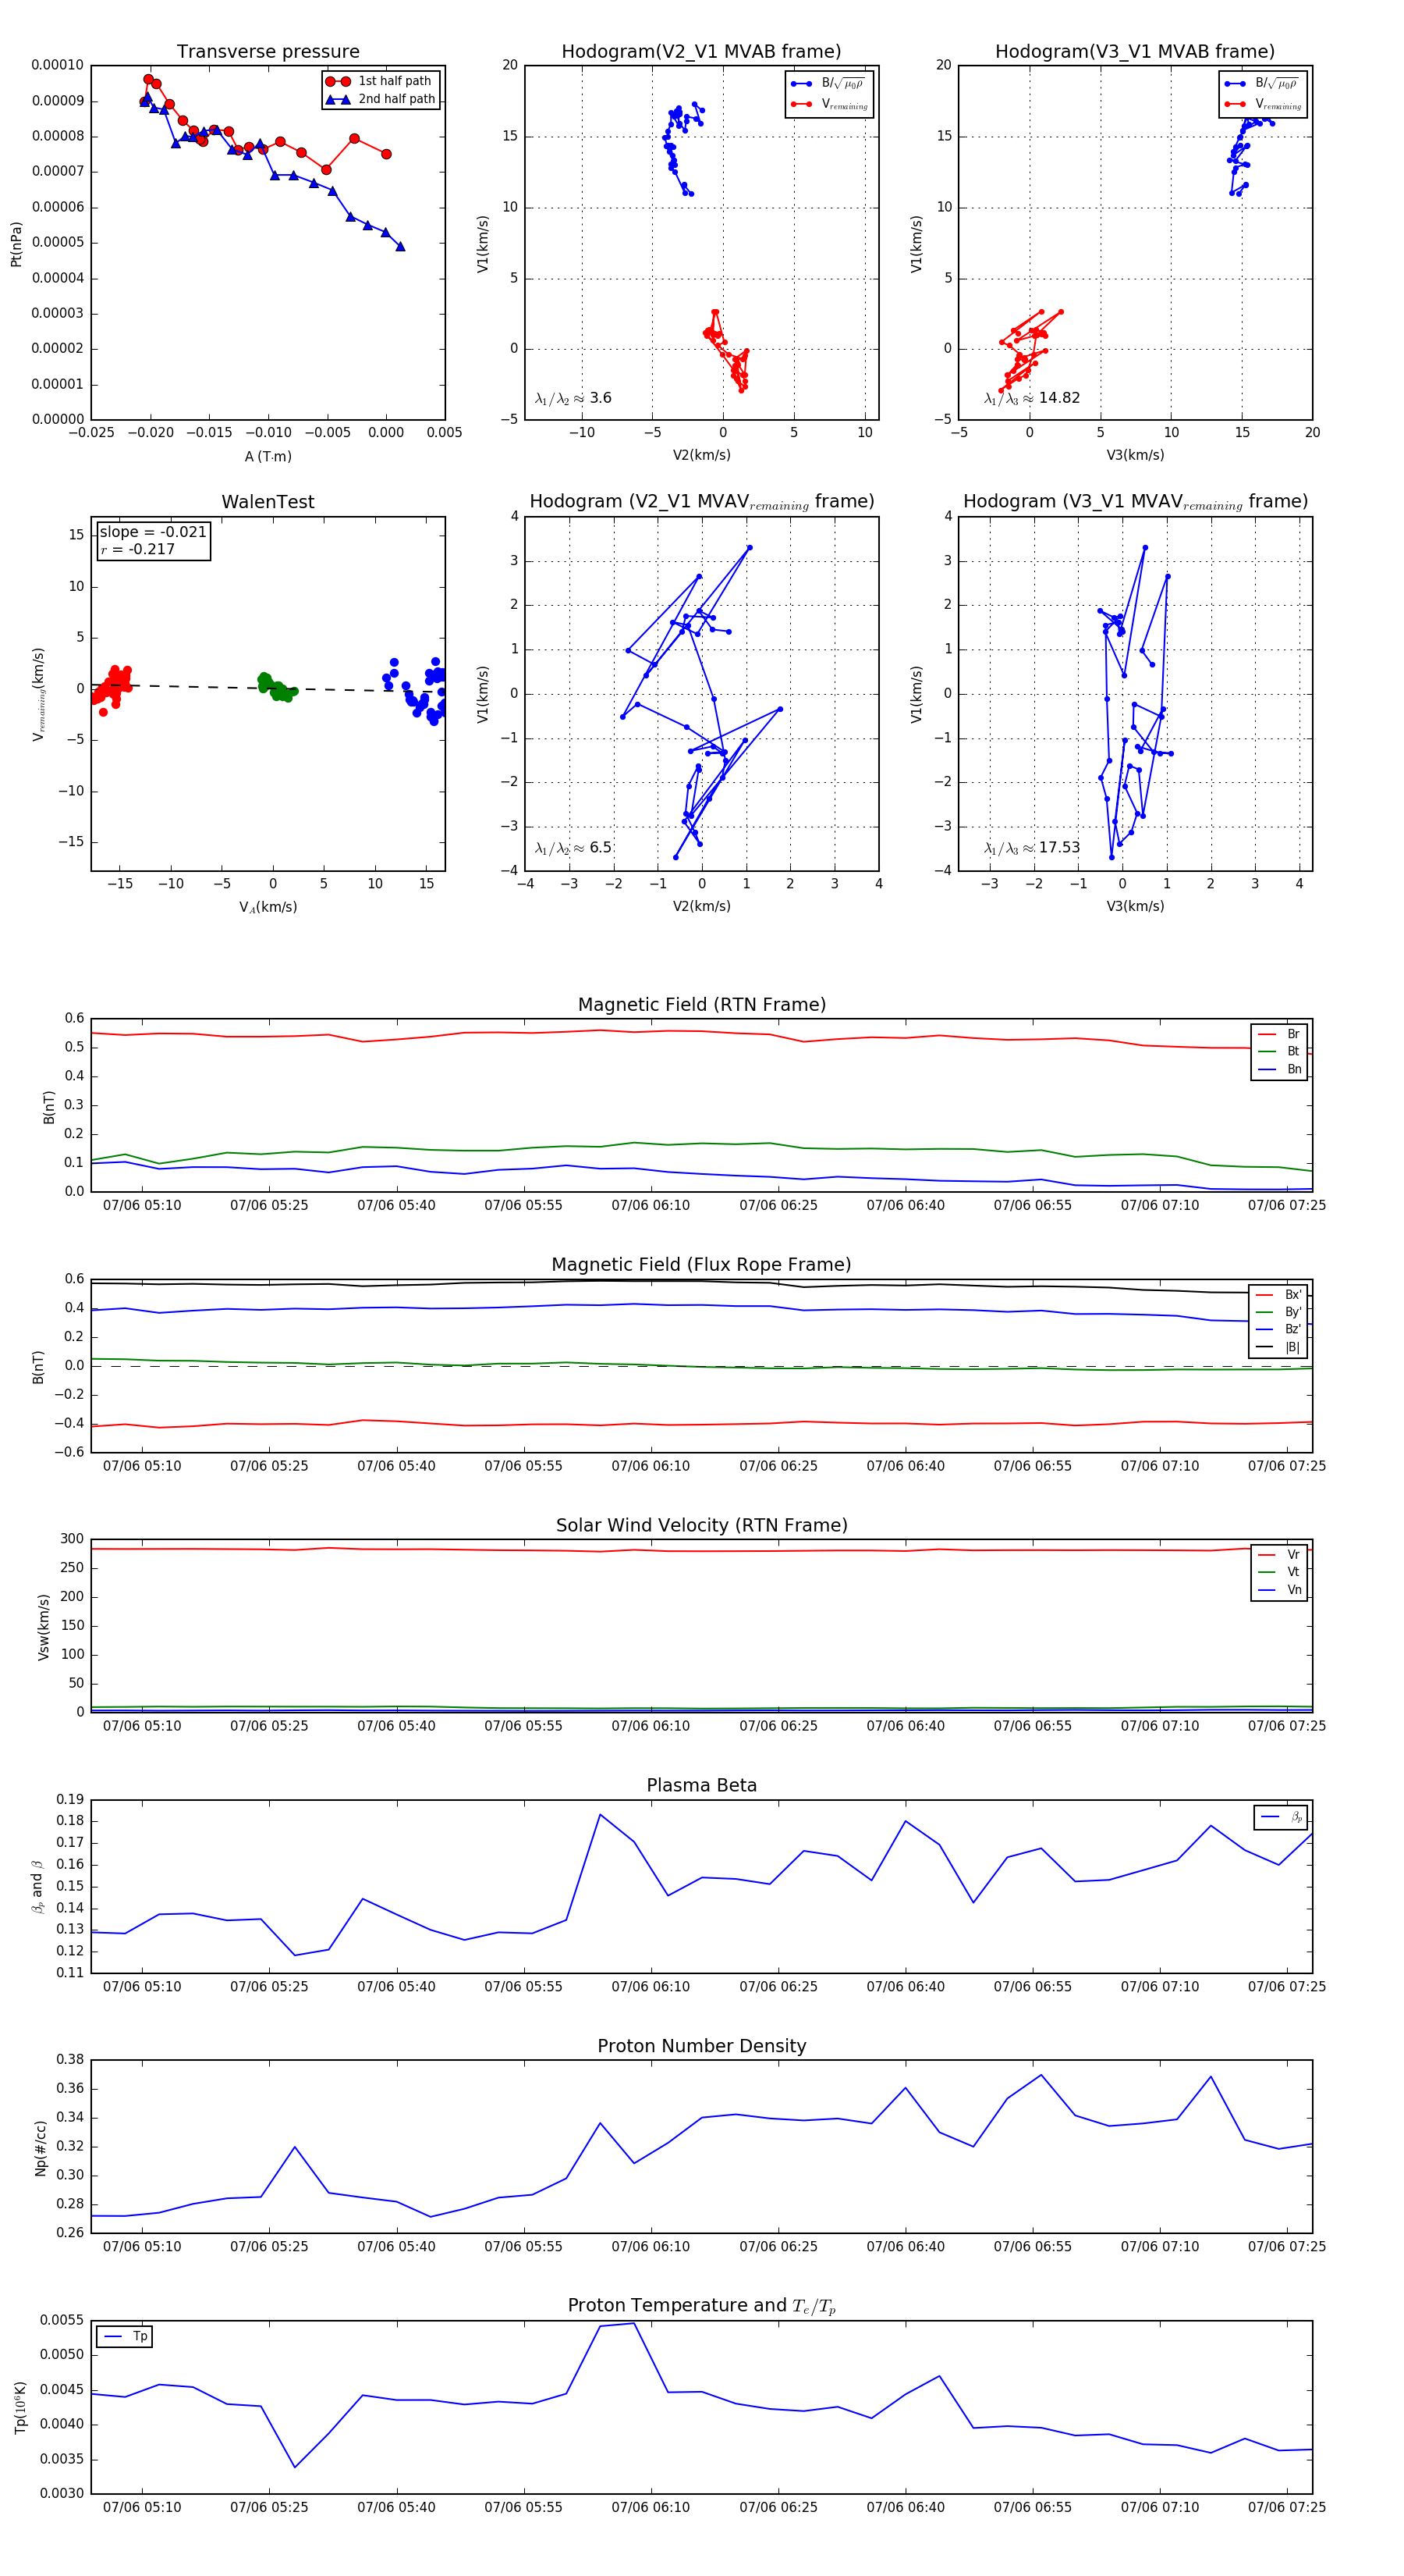
Task: Select the Bt legend entry
Action: [1279, 1051]
